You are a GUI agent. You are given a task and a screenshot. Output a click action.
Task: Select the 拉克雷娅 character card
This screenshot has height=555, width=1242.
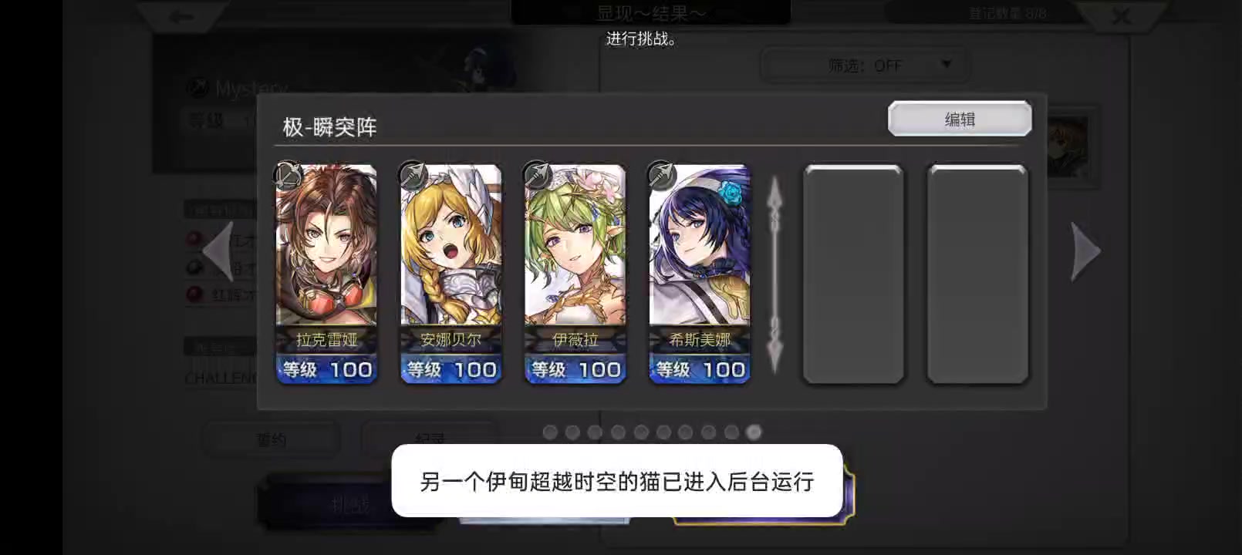point(326,274)
